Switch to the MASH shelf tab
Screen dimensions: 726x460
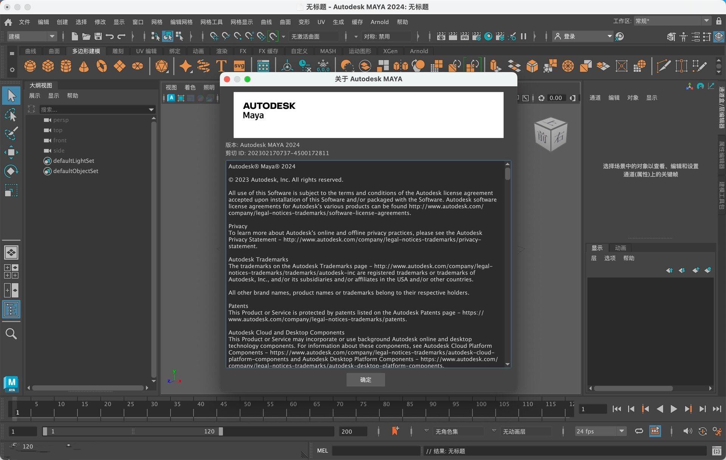[328, 51]
